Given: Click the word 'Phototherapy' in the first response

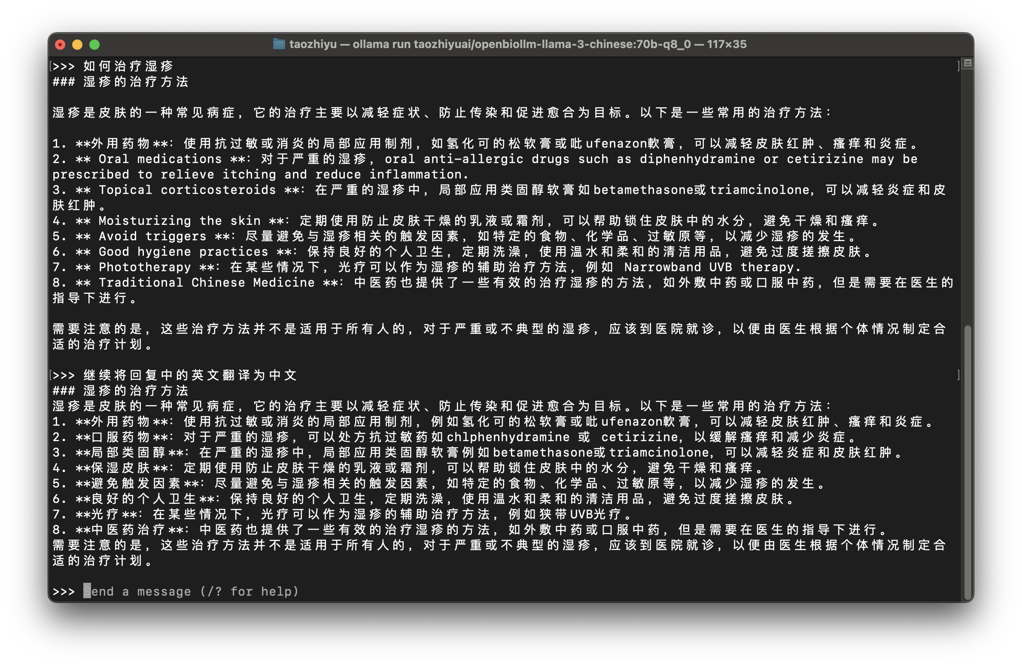Looking at the screenshot, I should click(x=145, y=267).
